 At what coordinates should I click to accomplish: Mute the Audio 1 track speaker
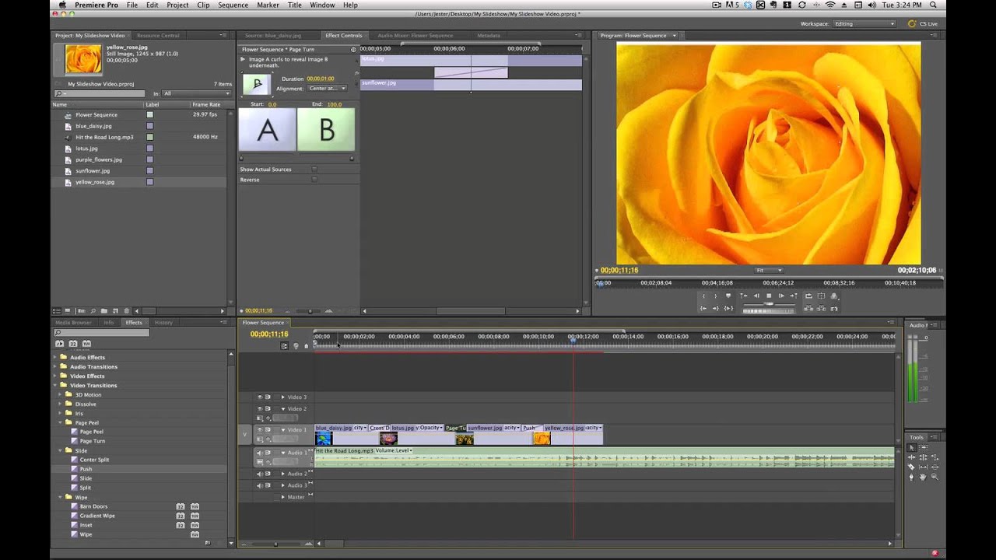[260, 453]
